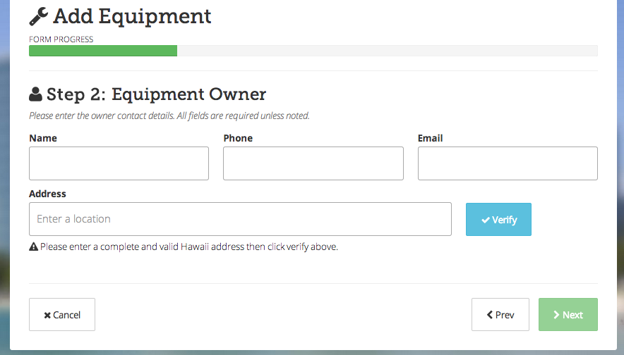
Task: Click the 'Name' field label
Action: click(x=43, y=138)
